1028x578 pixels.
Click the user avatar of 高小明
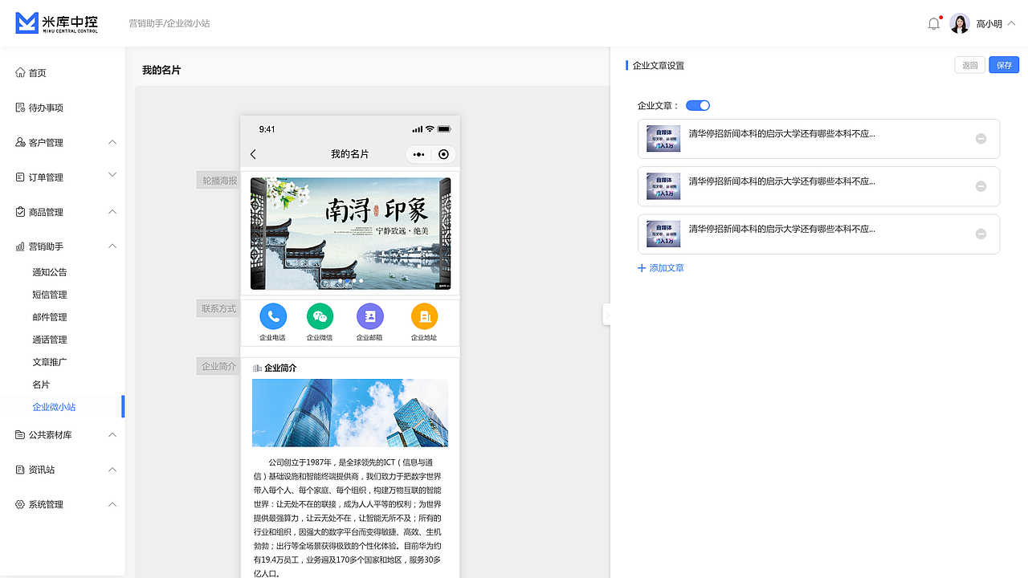click(960, 23)
